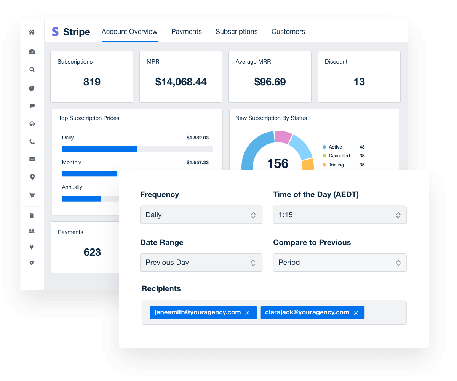Open the Time of the Day dropdown
The image size is (457, 381).
(340, 215)
